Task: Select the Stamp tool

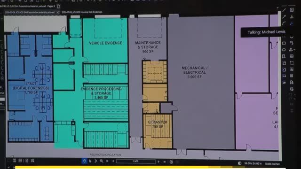Action: [291, 50]
